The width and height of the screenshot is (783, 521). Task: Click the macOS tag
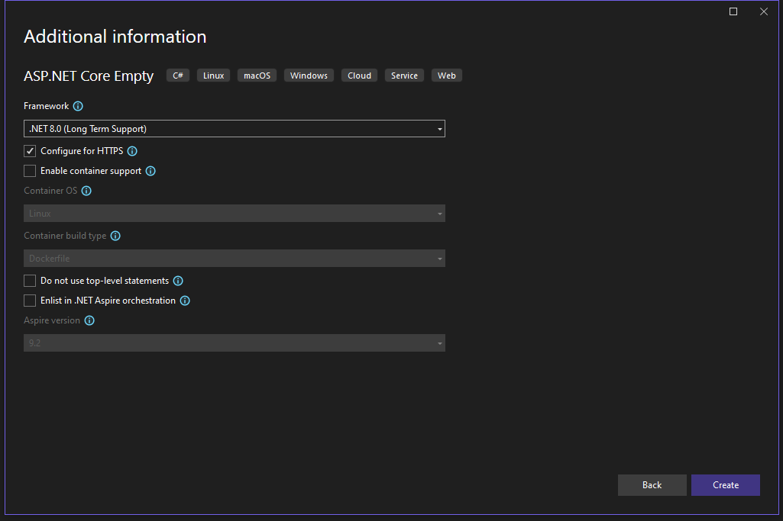pos(257,76)
